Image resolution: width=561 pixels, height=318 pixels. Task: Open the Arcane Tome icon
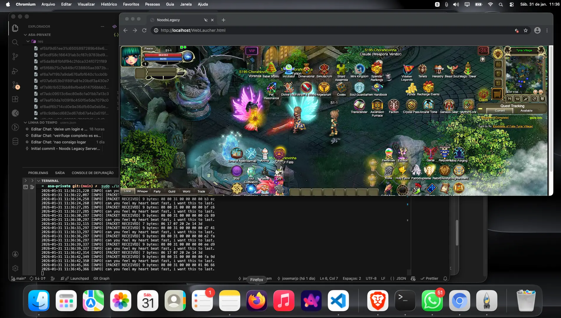click(x=428, y=105)
